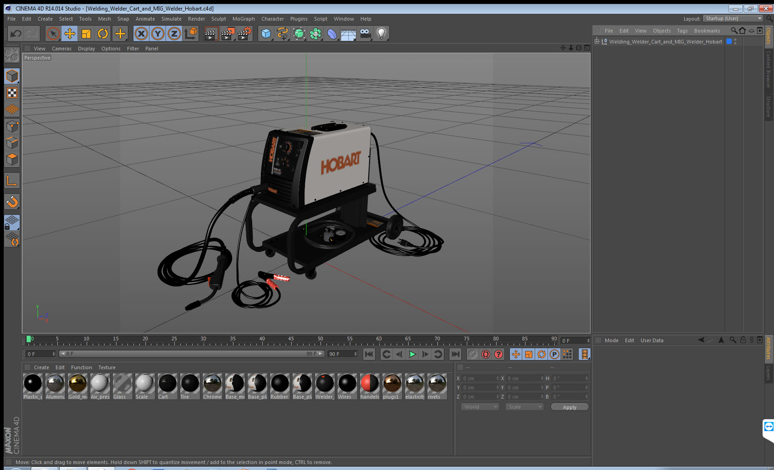The height and width of the screenshot is (470, 774).
Task: Open the array modeling objects icon
Action: pyautogui.click(x=315, y=33)
